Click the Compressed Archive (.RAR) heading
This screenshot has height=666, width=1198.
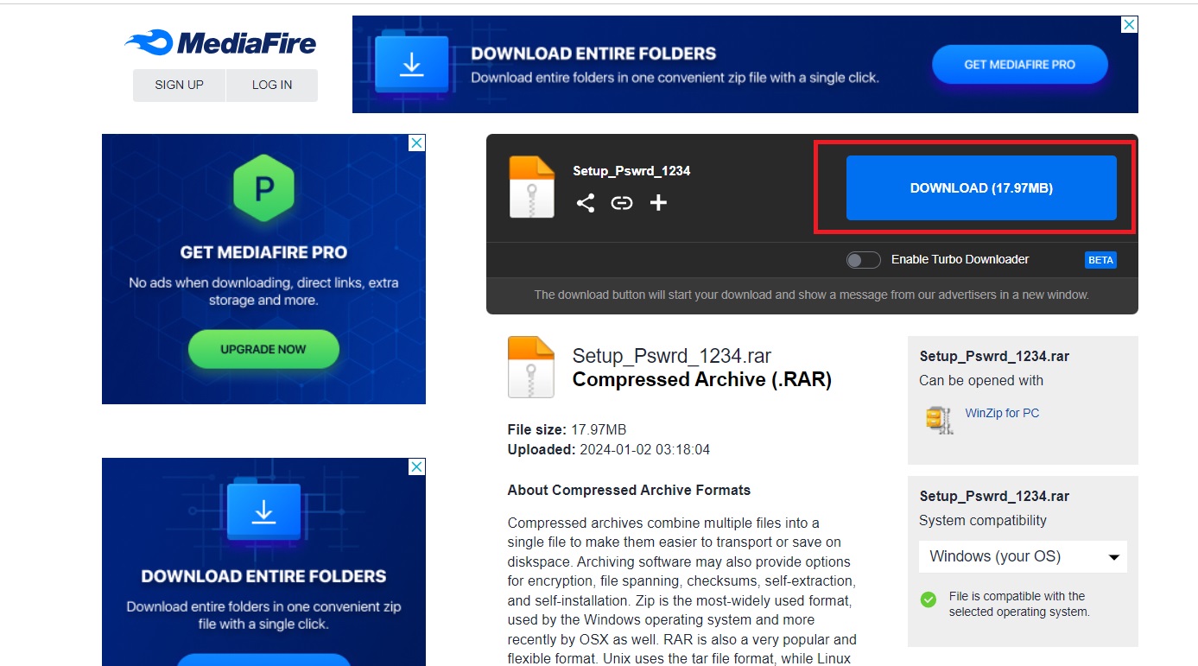pos(702,380)
